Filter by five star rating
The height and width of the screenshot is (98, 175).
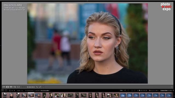coord(147,91)
